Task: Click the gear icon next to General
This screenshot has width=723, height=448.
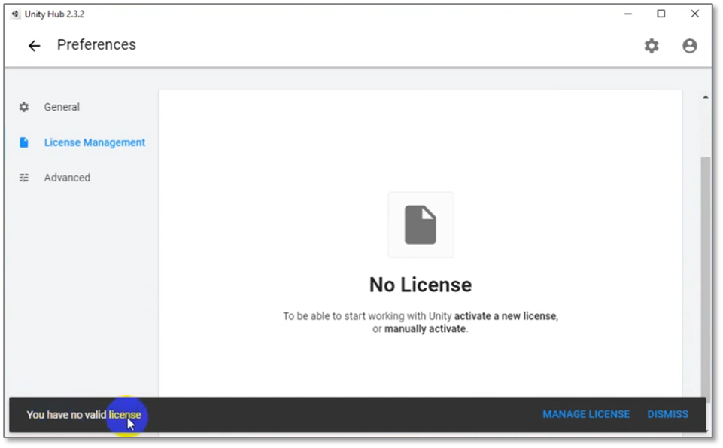Action: tap(24, 107)
